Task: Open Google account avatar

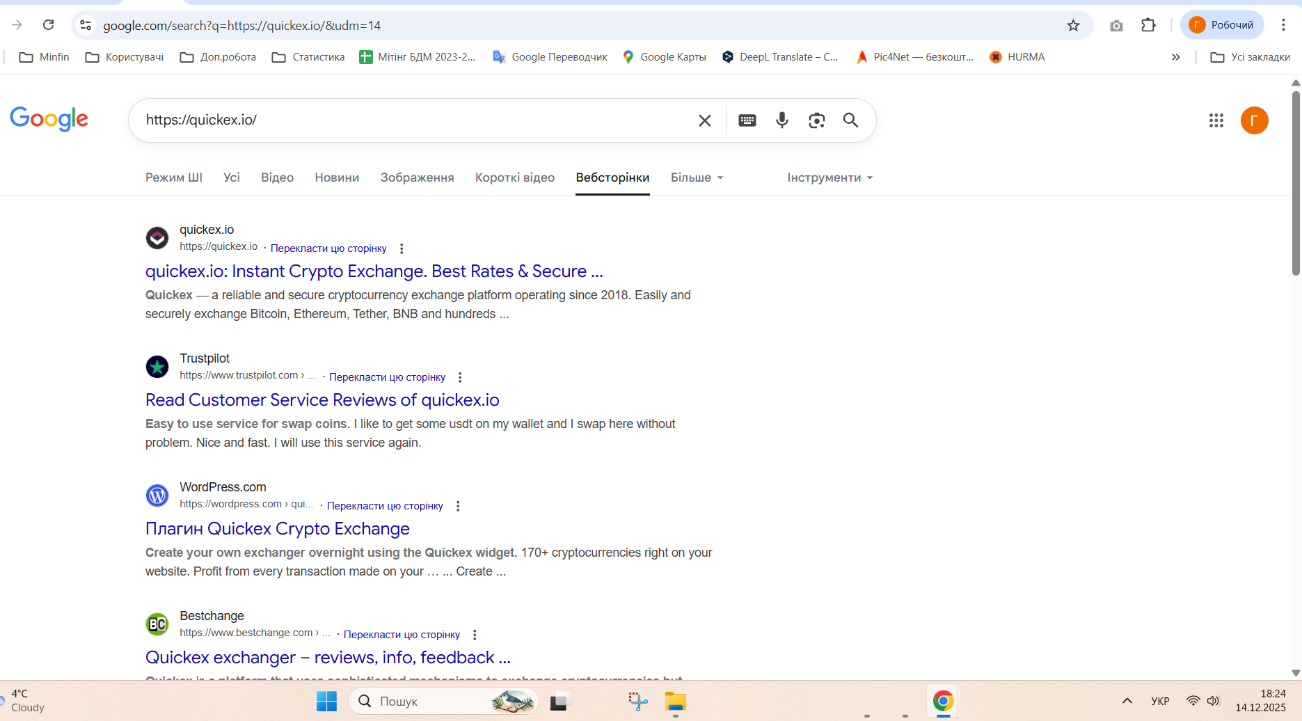Action: (1255, 120)
